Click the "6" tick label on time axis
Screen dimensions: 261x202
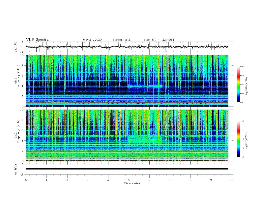pyautogui.click(x=149, y=180)
